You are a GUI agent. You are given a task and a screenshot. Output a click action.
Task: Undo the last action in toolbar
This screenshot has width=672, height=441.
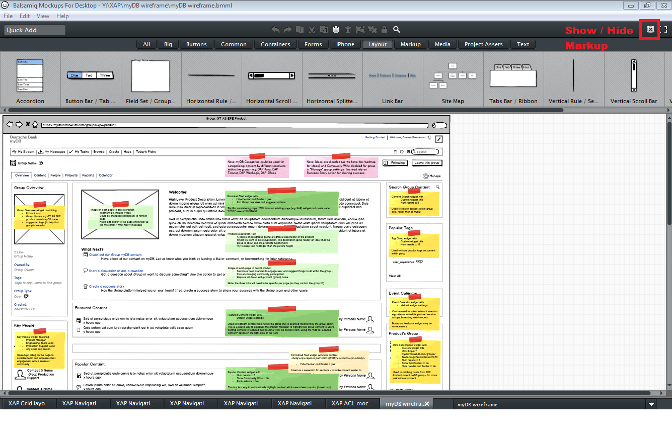click(275, 30)
